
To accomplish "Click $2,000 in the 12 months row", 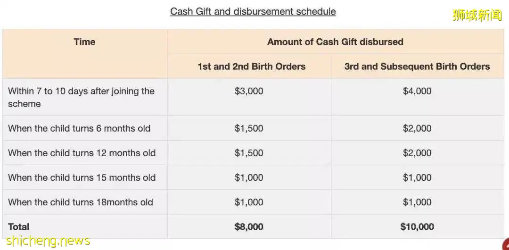I will (x=417, y=153).
